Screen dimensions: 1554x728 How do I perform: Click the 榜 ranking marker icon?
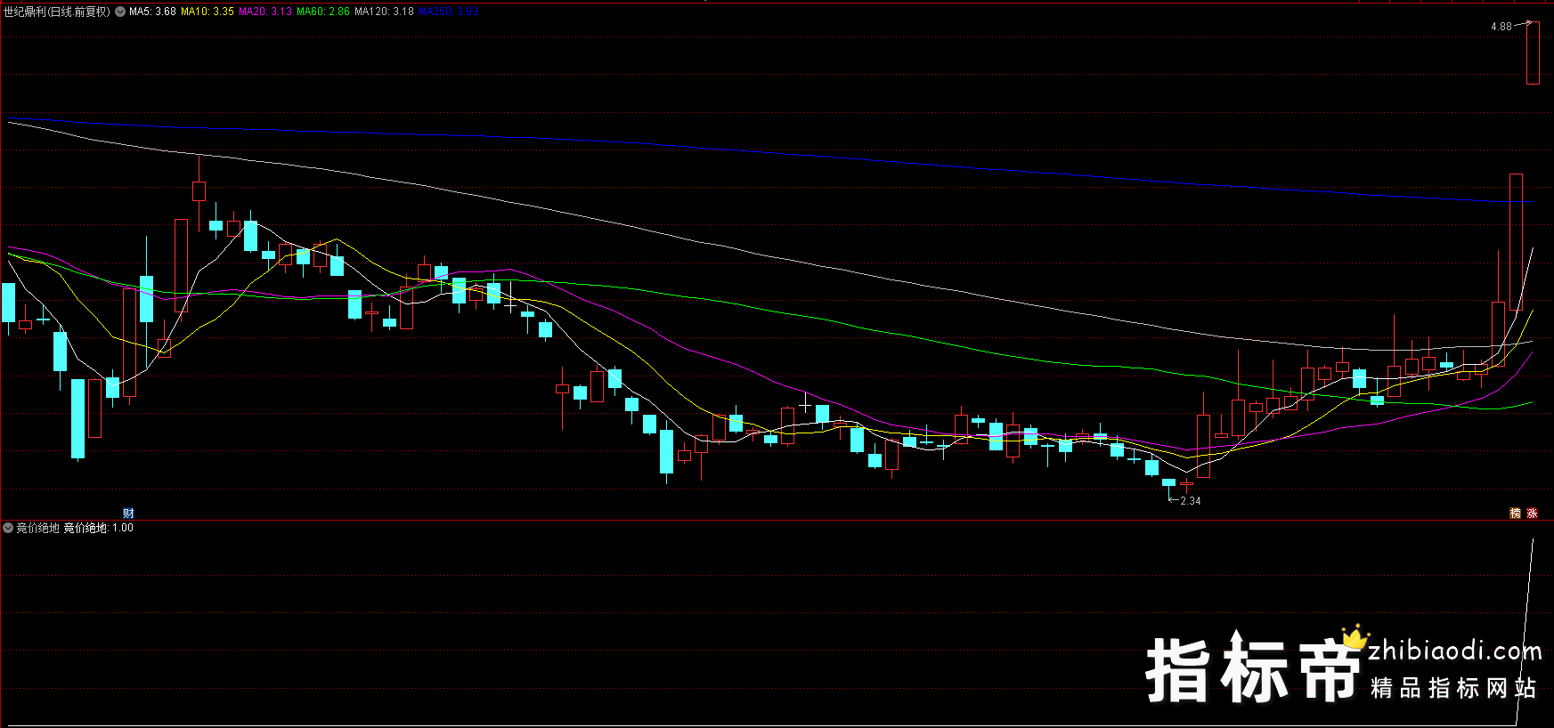click(1516, 514)
